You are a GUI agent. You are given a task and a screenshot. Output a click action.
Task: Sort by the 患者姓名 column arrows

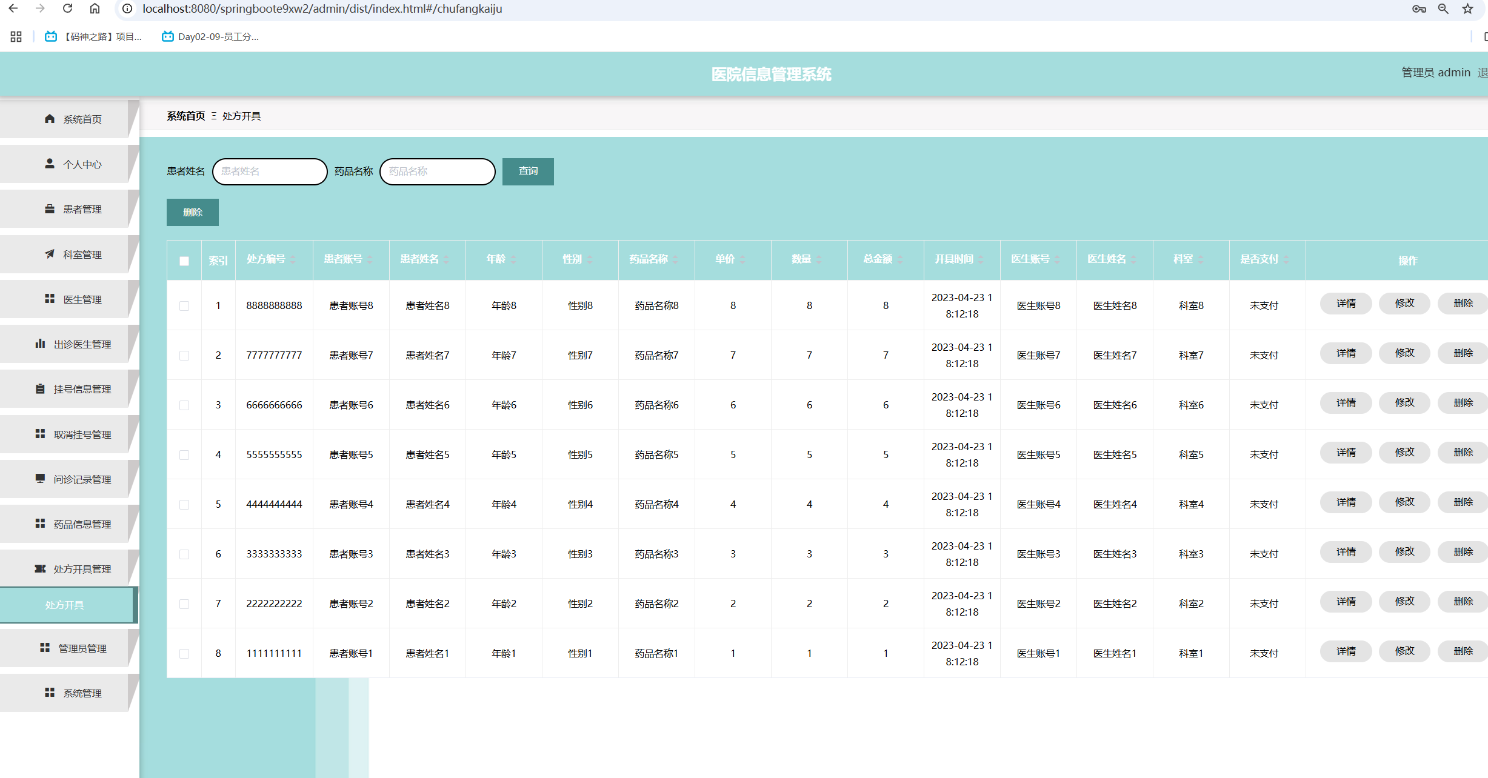(x=446, y=260)
